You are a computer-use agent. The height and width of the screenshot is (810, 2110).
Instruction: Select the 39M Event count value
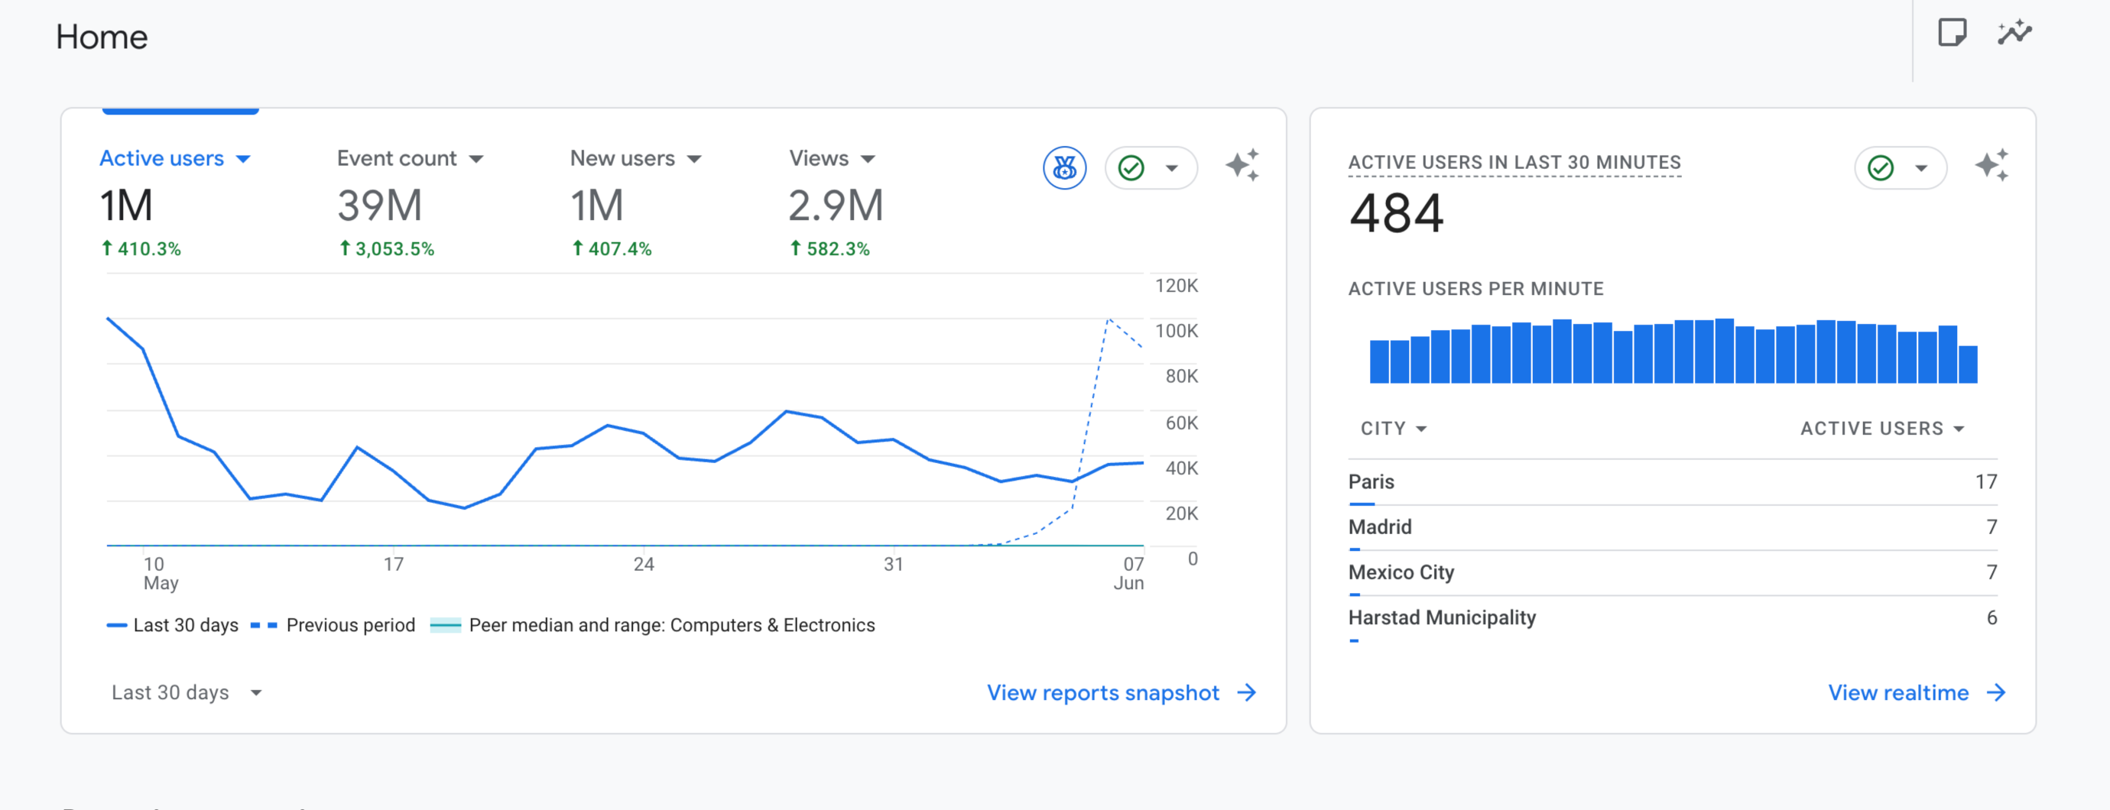point(379,206)
